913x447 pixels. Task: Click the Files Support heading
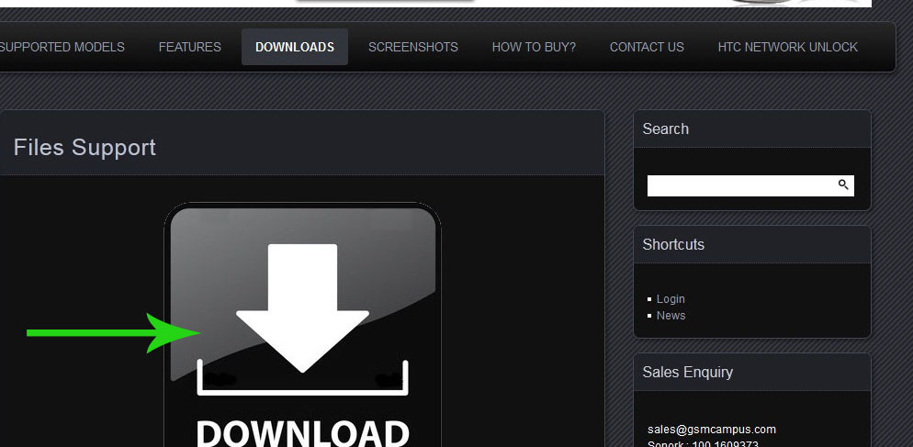click(85, 147)
